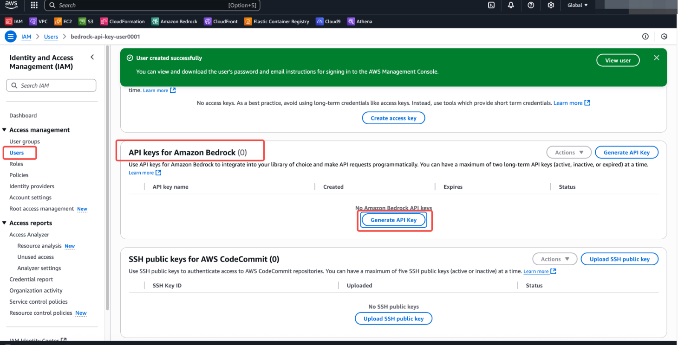Click Upload SSH public key in section header
Viewport: 678px width, 345px height.
pos(619,259)
